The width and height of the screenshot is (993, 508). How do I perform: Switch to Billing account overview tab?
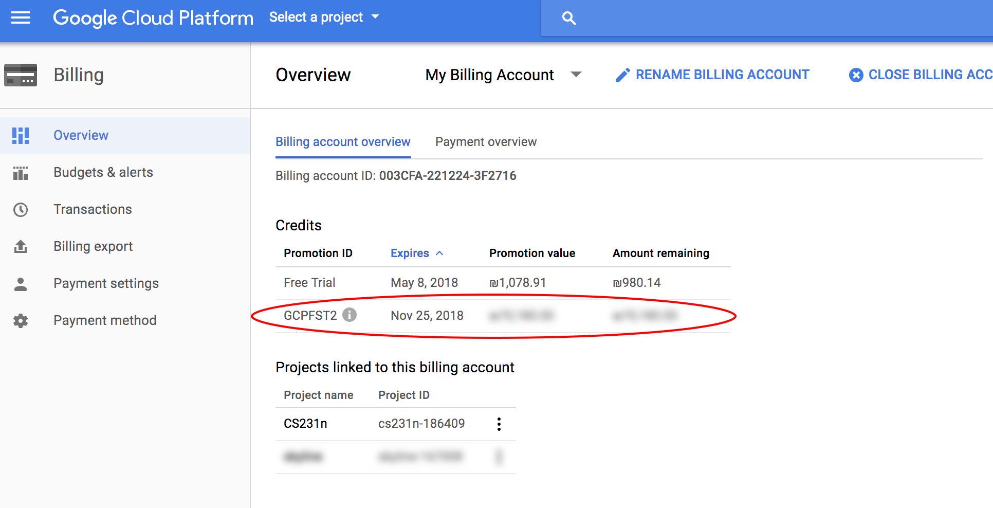click(x=343, y=142)
